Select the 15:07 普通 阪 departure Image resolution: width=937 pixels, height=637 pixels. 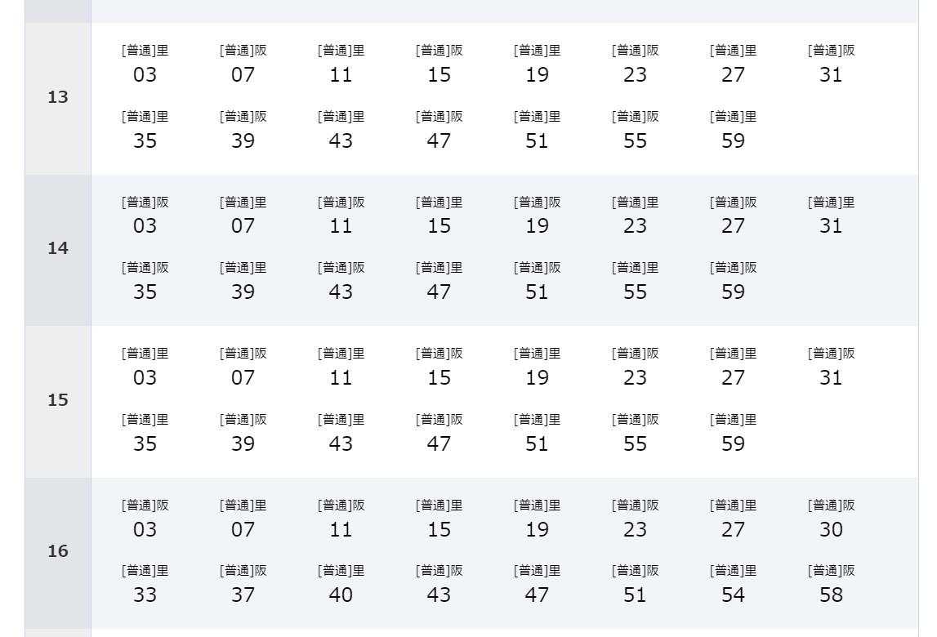(243, 367)
